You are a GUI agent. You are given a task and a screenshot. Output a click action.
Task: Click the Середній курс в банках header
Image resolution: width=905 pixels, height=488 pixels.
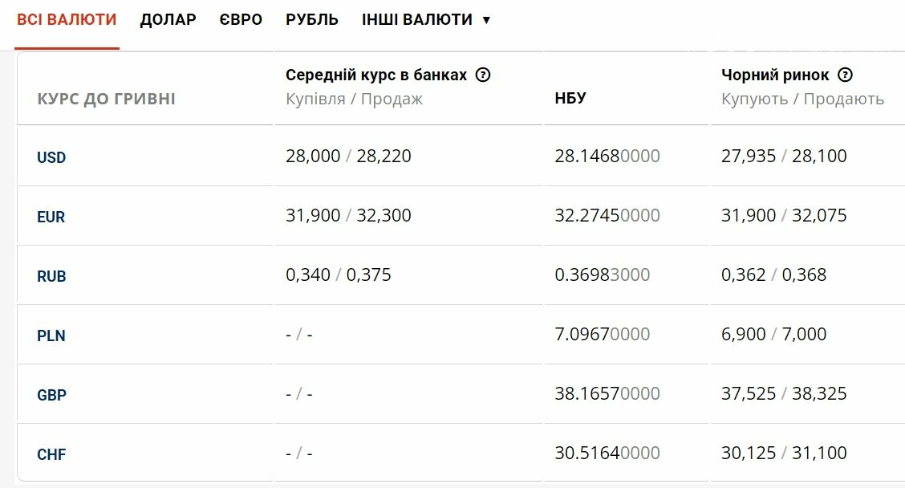click(x=376, y=75)
